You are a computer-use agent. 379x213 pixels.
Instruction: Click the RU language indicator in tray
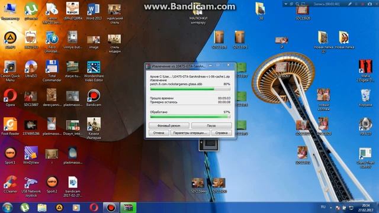coord(323,207)
